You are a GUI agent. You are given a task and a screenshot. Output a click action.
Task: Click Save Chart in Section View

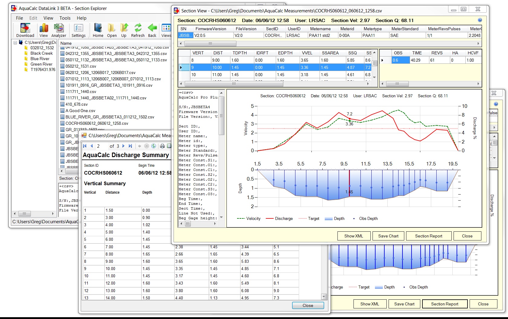388,236
